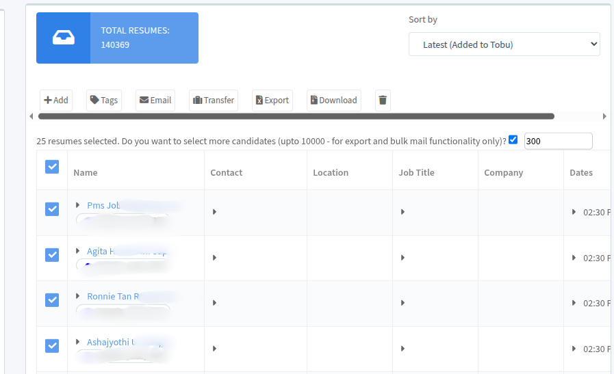Uncheck the Ashajyothi row checkbox
This screenshot has width=614, height=374.
52,346
